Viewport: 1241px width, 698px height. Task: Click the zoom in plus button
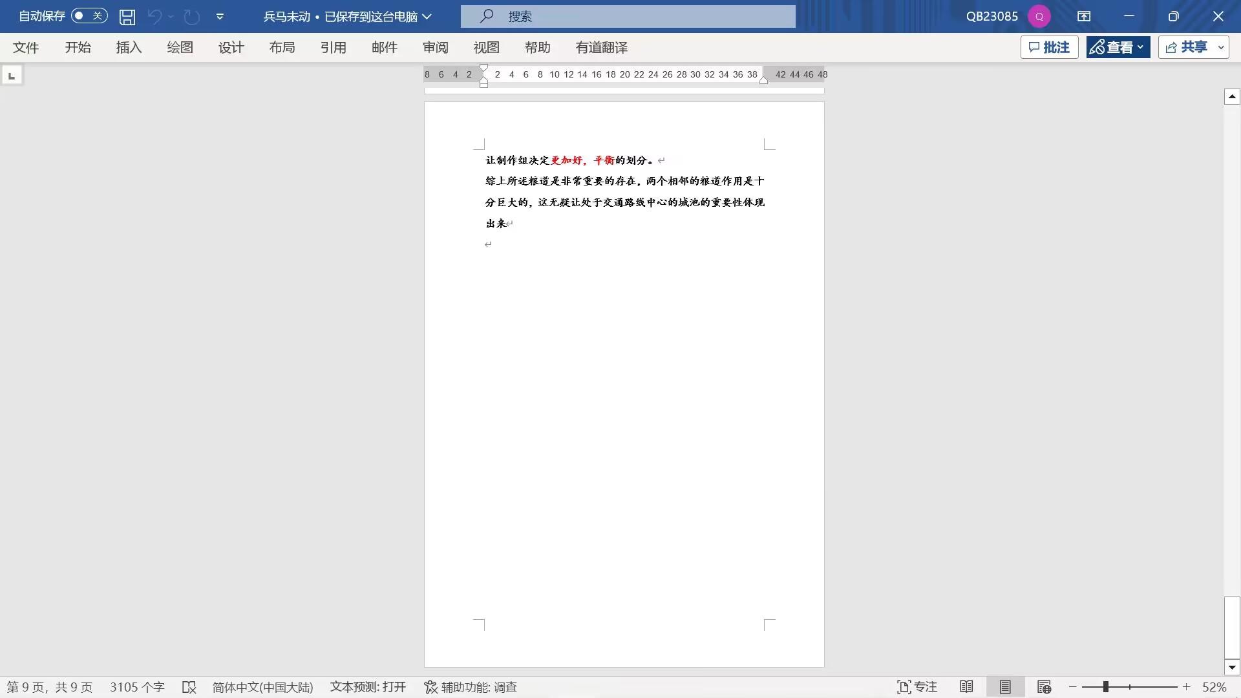[1187, 687]
